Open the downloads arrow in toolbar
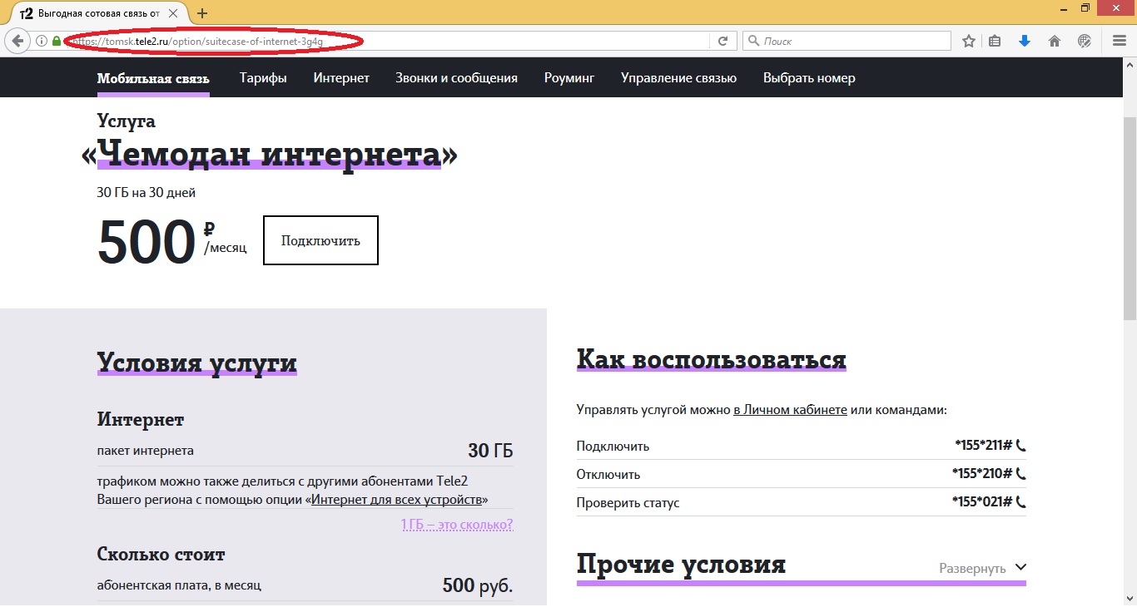1137x607 pixels. (x=1025, y=39)
